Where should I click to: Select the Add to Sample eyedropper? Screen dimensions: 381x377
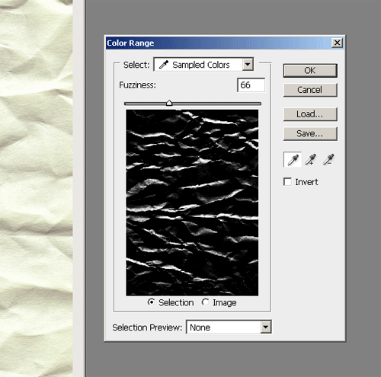(311, 160)
